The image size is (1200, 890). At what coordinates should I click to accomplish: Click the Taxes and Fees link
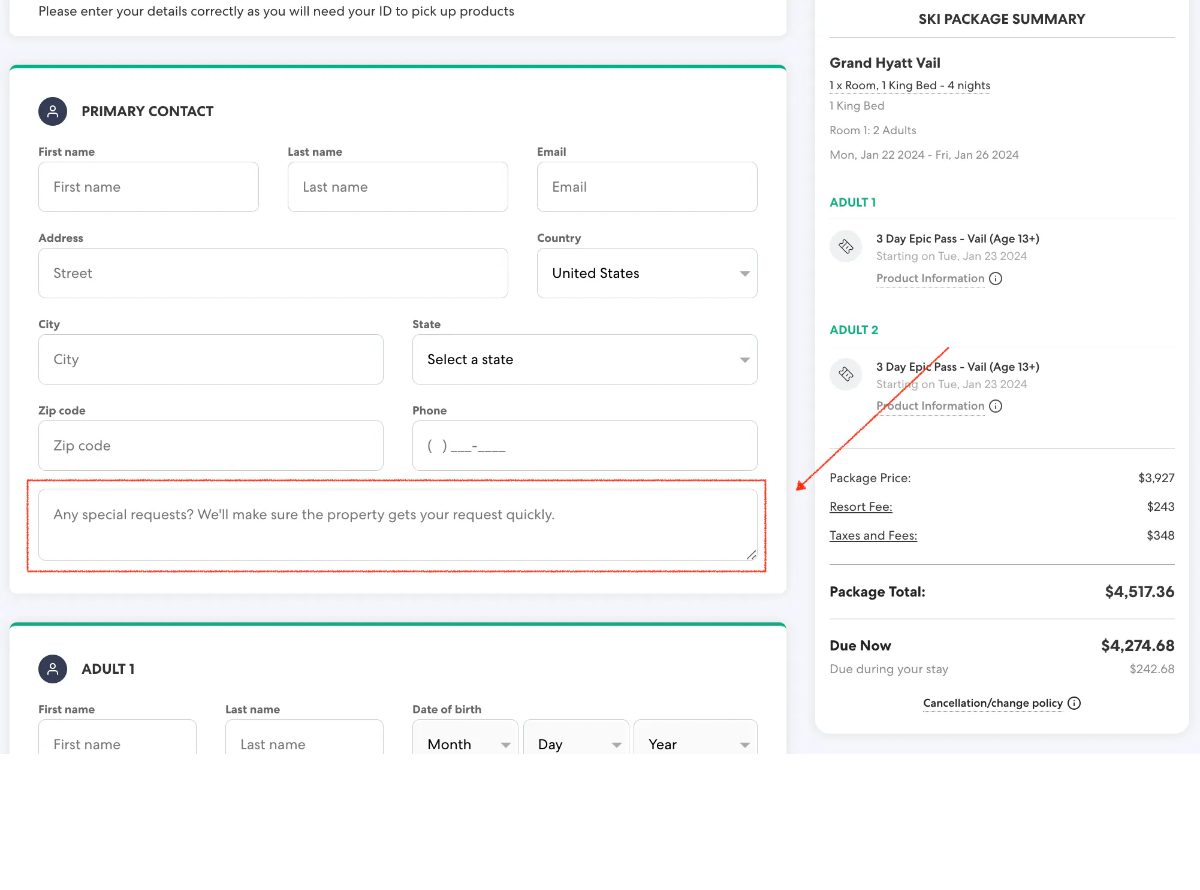pos(873,535)
